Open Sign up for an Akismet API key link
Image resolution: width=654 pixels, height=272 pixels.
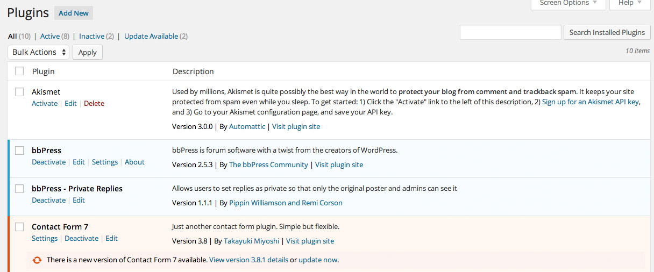click(591, 102)
